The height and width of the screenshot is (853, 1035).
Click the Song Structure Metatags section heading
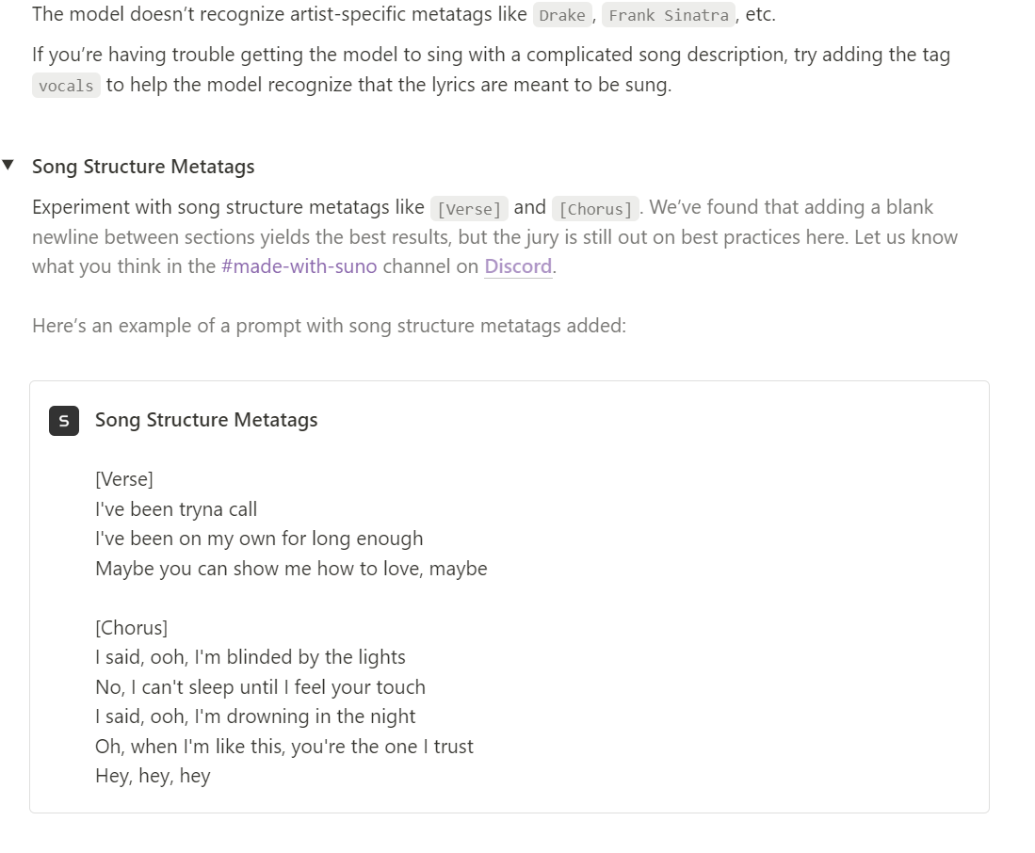(143, 167)
